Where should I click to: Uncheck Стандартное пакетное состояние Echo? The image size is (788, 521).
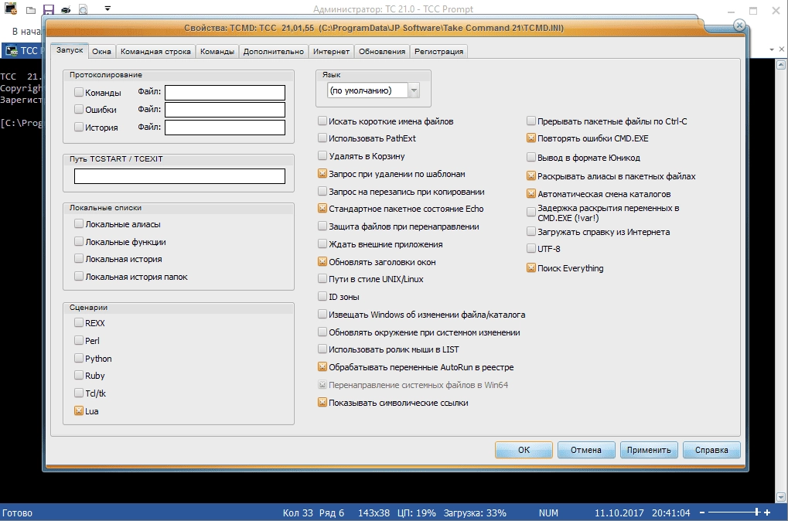coord(322,209)
